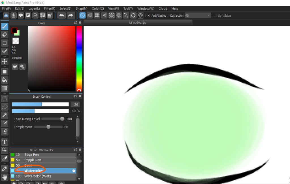Select the Lasso tool

(x=5, y=107)
